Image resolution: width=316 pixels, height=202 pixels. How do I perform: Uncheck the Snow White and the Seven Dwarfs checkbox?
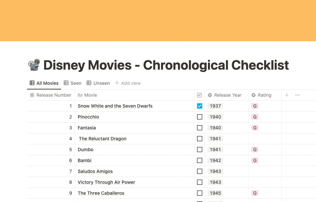200,106
